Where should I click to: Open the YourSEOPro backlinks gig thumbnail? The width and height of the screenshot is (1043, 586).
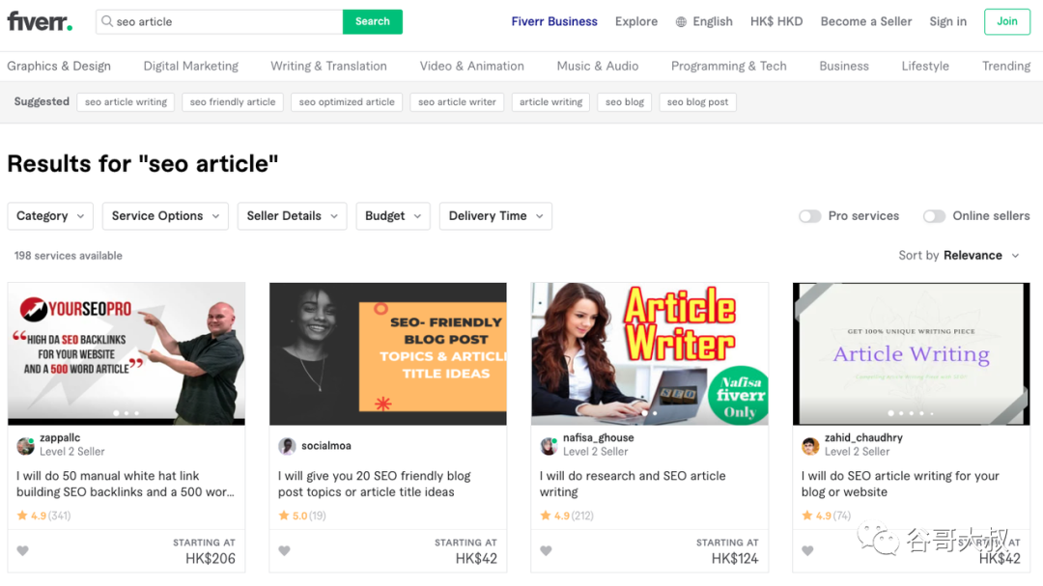point(127,354)
